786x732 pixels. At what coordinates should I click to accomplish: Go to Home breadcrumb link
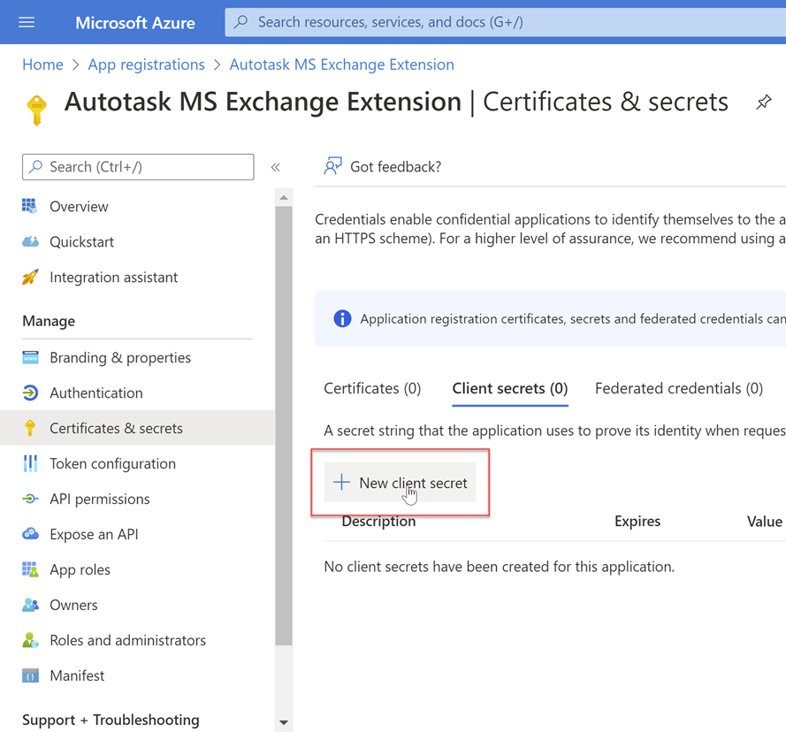pos(42,65)
